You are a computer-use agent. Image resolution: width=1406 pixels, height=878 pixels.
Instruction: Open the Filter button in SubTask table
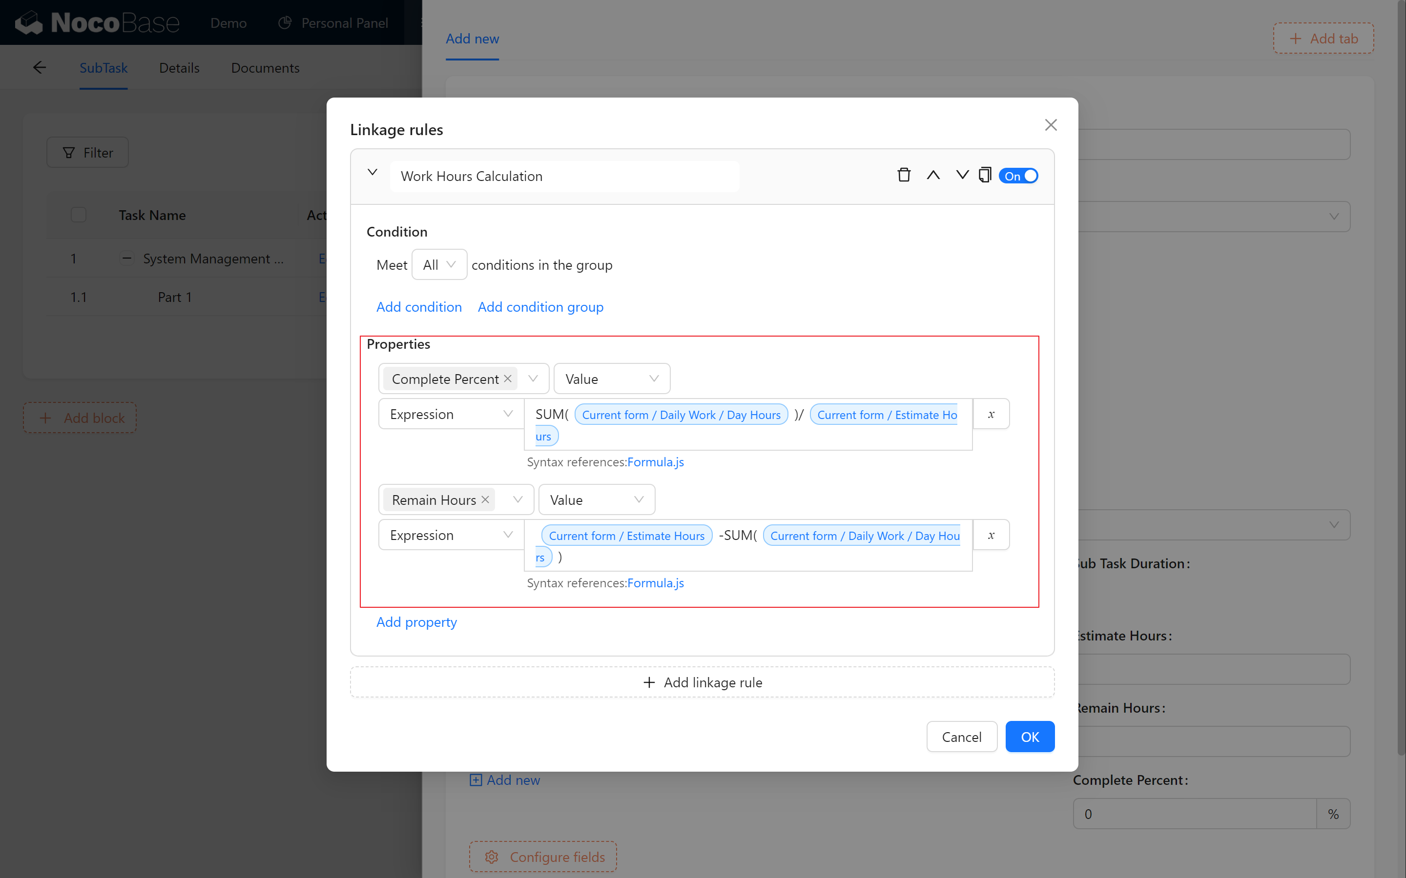point(88,152)
